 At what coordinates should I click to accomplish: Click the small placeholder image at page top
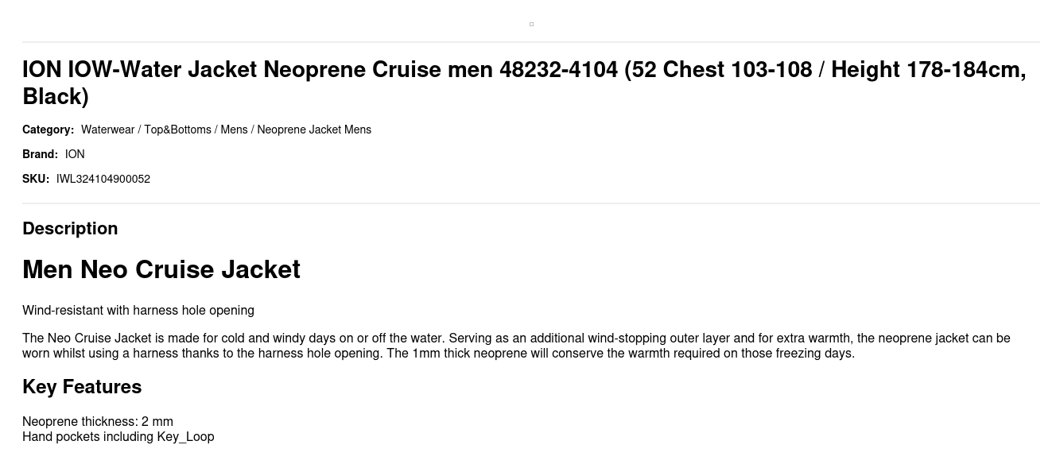point(531,24)
